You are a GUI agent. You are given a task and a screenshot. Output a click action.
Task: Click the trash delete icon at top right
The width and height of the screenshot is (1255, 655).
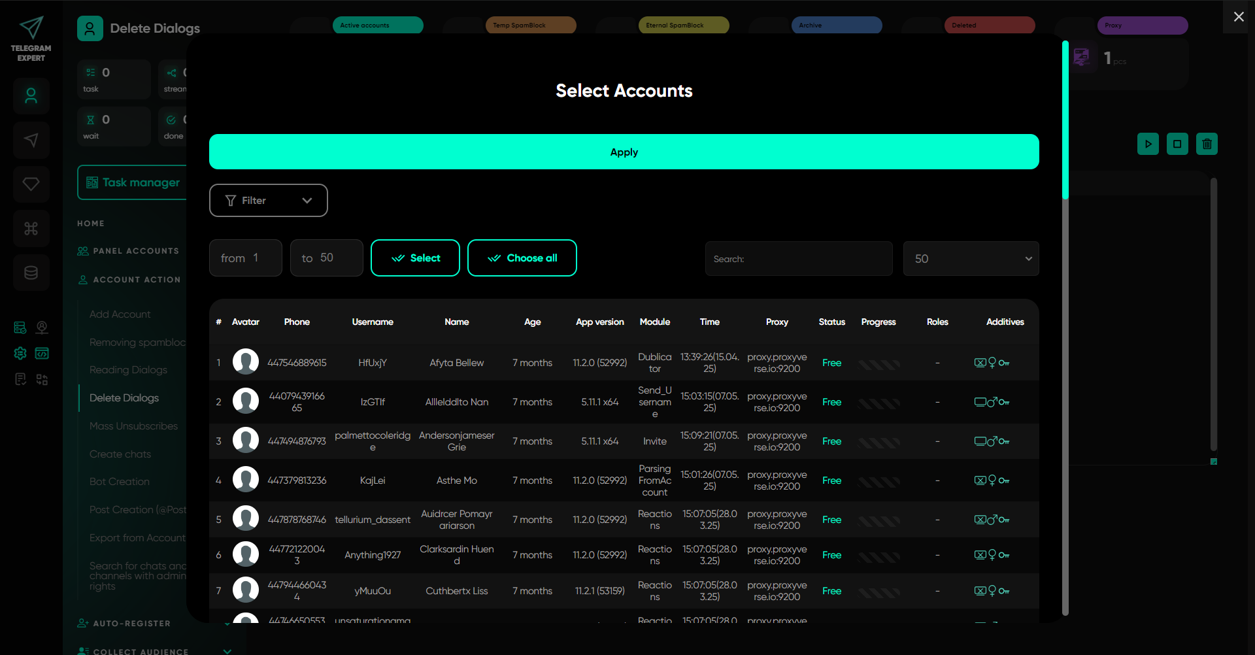point(1207,144)
